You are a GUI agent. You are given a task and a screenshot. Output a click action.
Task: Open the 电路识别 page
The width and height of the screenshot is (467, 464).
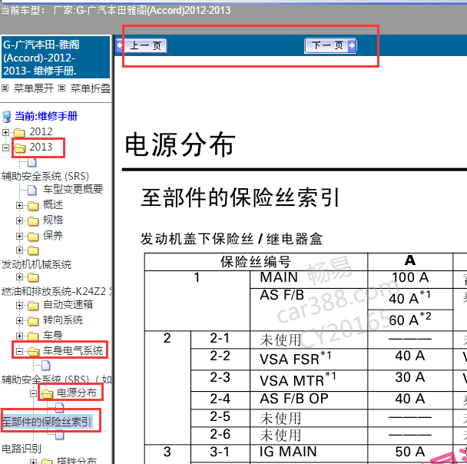pyautogui.click(x=22, y=449)
